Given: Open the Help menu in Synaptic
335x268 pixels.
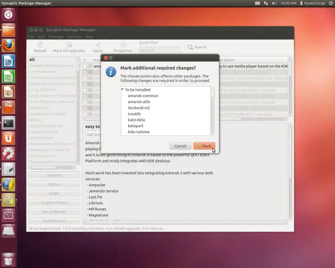Looking at the screenshot, I should point(89,36).
